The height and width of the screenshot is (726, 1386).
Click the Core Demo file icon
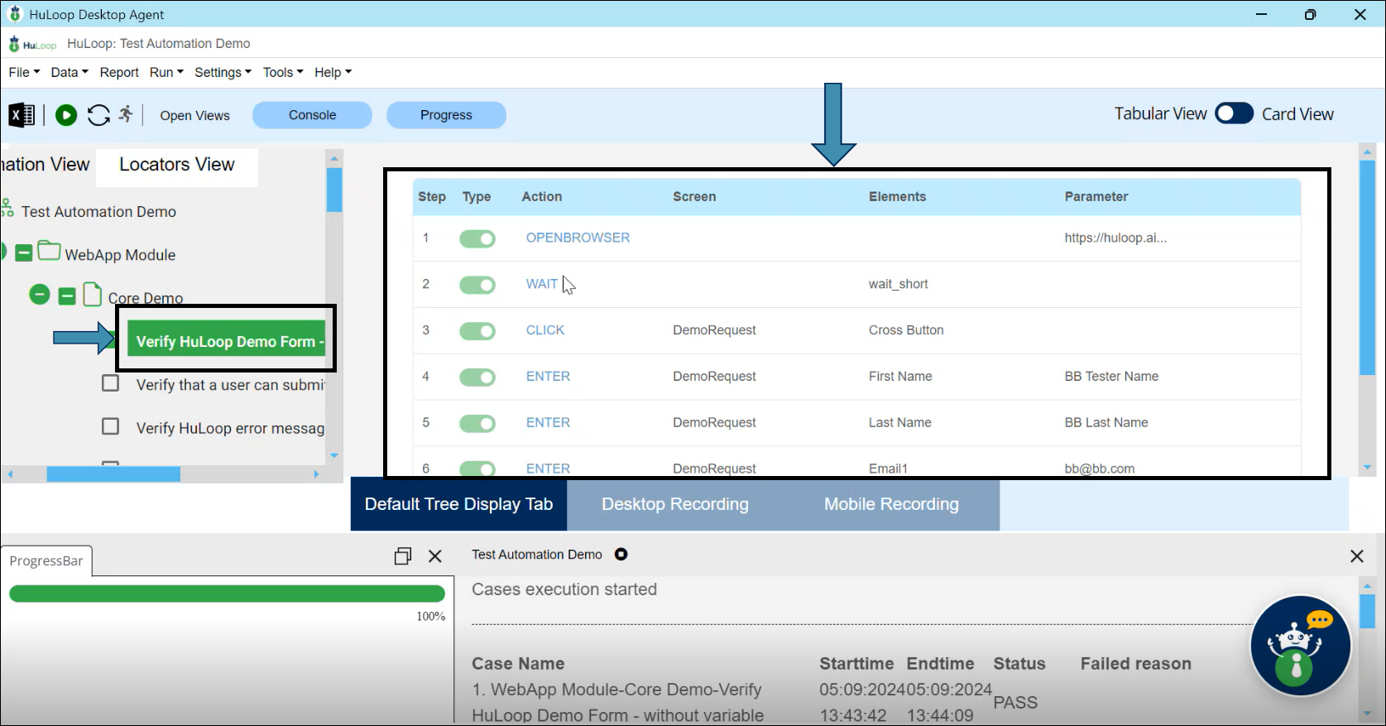(x=93, y=296)
